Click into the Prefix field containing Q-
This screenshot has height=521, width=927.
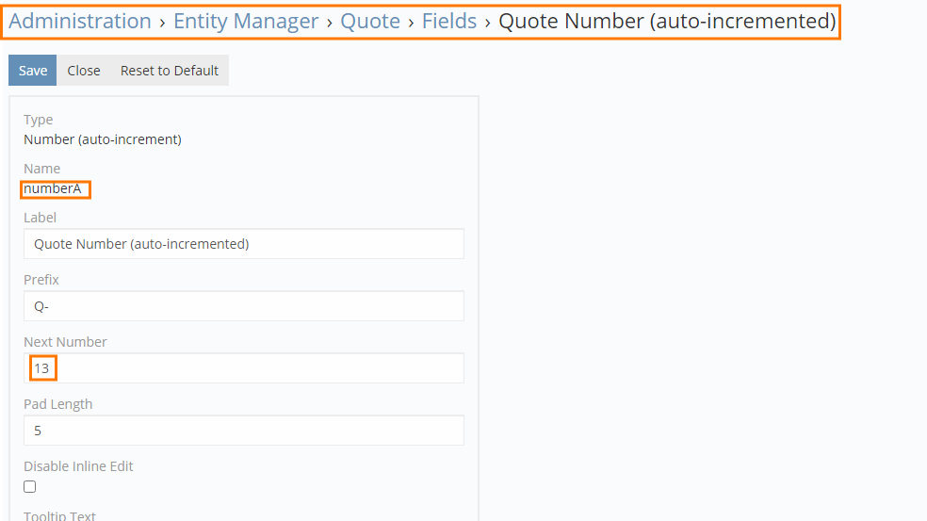[243, 306]
